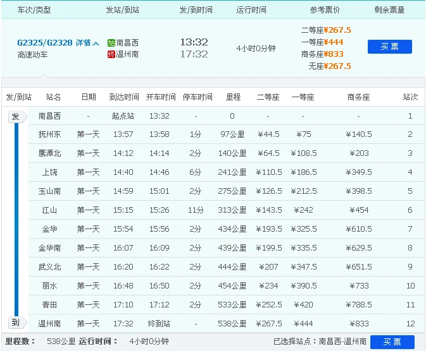Click the 运行时间 column header
The height and width of the screenshot is (351, 426).
pos(251,10)
